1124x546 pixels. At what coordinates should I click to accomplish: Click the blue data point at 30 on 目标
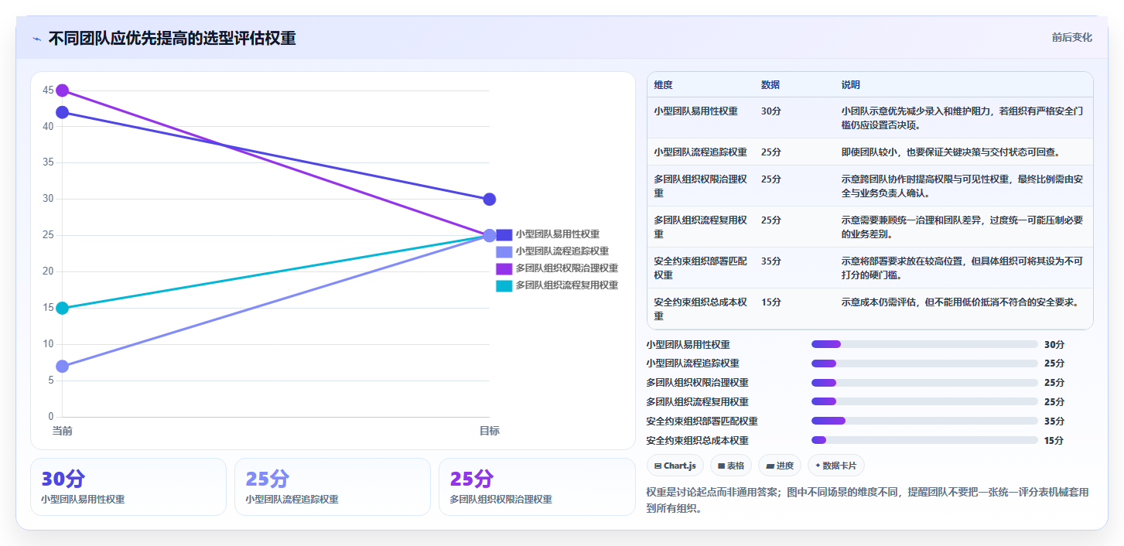click(x=489, y=200)
